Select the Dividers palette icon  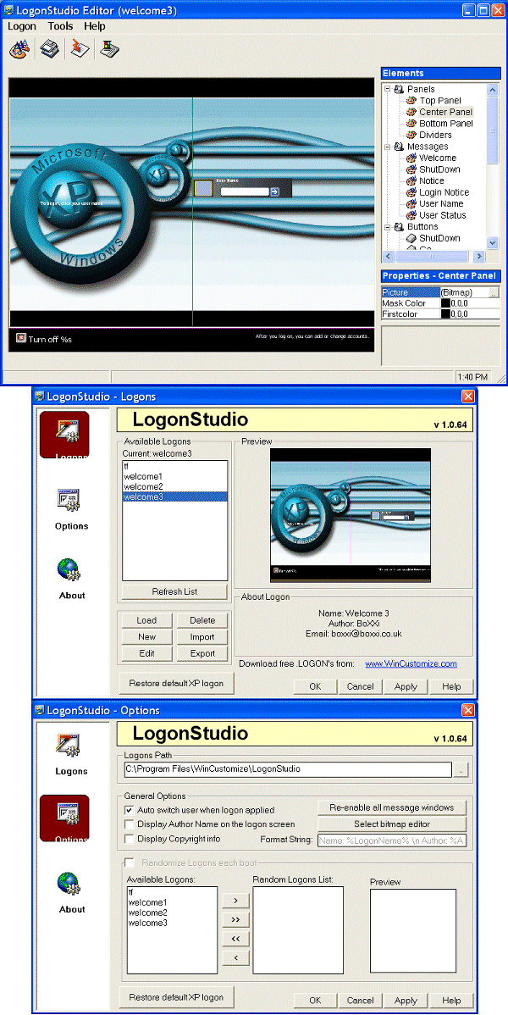pyautogui.click(x=411, y=135)
